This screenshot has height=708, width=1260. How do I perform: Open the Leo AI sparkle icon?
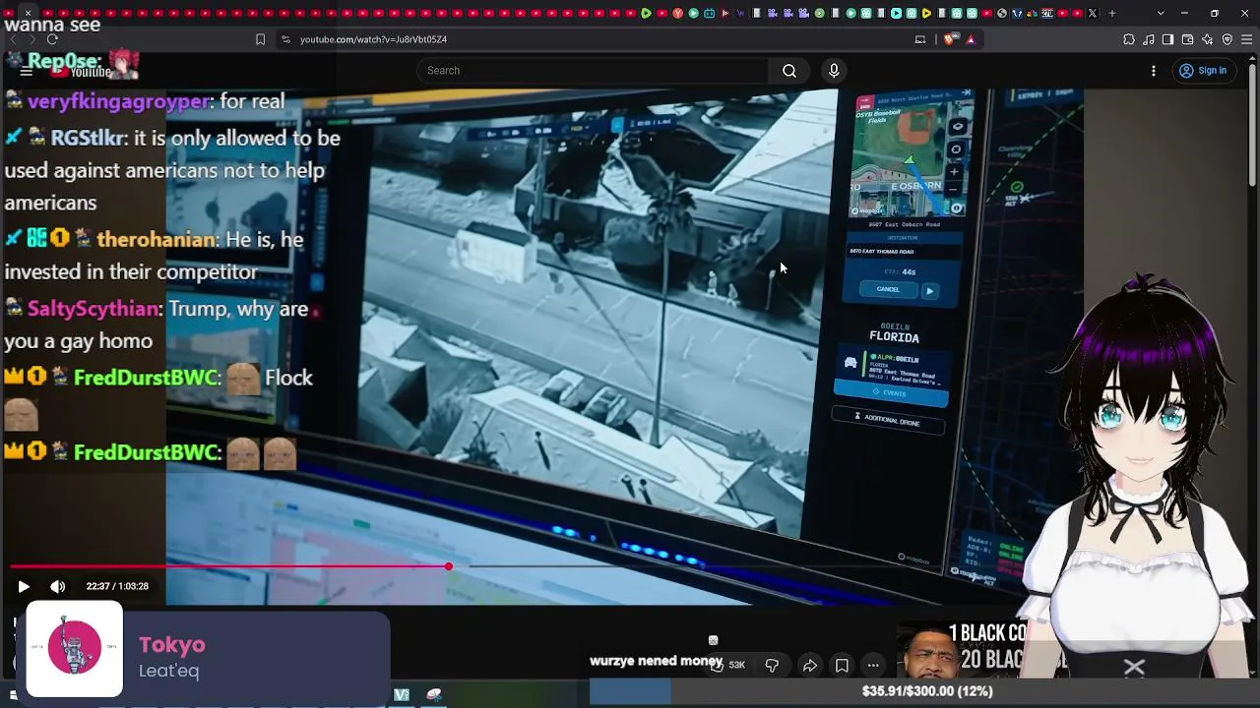(1207, 39)
